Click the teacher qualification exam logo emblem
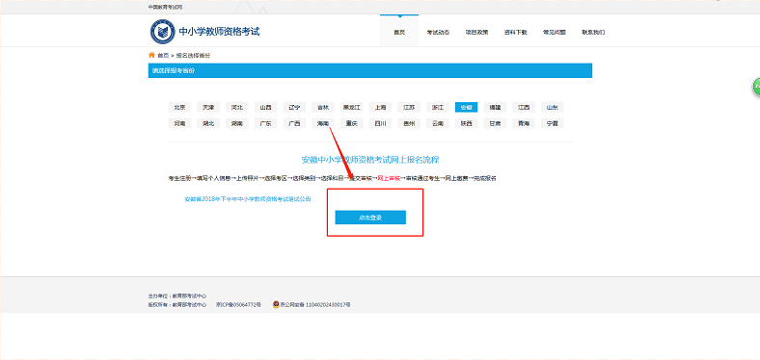760x360 pixels. point(162,32)
